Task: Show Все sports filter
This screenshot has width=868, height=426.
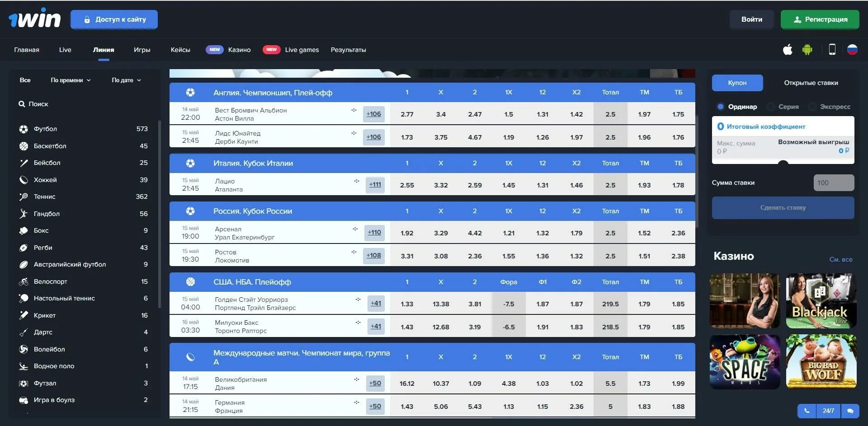Action: click(x=25, y=80)
